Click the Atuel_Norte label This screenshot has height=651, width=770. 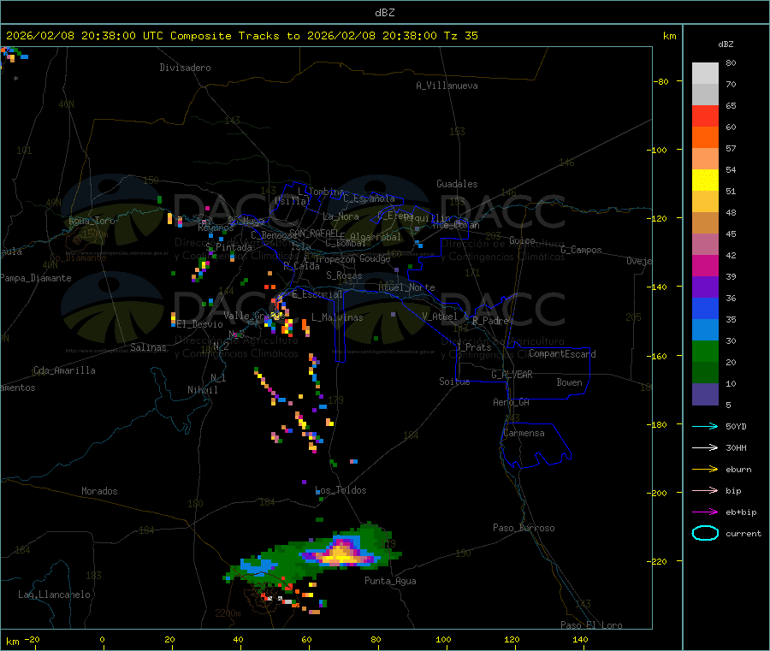(x=406, y=287)
